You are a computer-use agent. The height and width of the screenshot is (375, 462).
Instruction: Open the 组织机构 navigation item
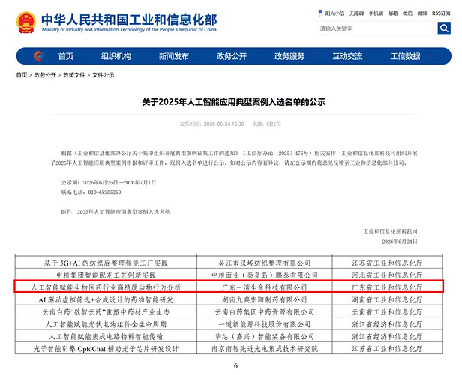(x=116, y=56)
